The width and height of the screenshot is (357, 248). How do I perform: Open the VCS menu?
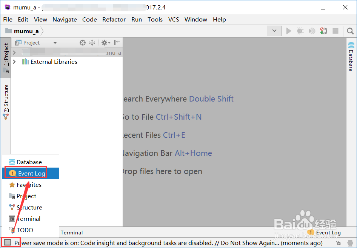point(174,20)
